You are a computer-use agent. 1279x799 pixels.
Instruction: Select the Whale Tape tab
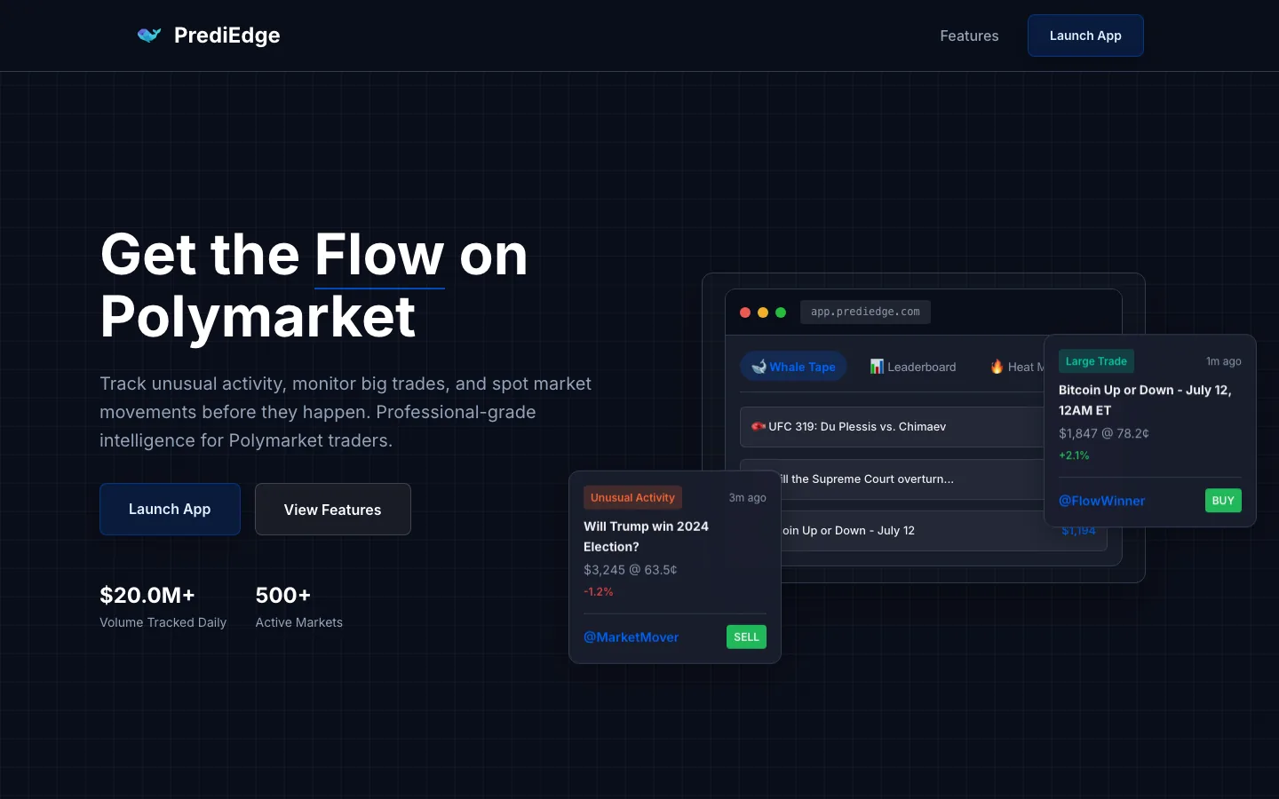793,367
